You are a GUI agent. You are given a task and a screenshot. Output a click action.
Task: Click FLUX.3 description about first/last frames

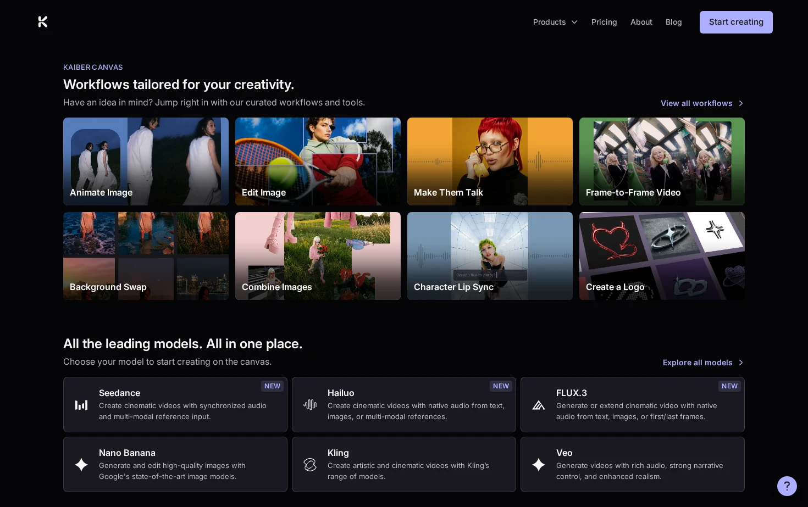pos(637,411)
